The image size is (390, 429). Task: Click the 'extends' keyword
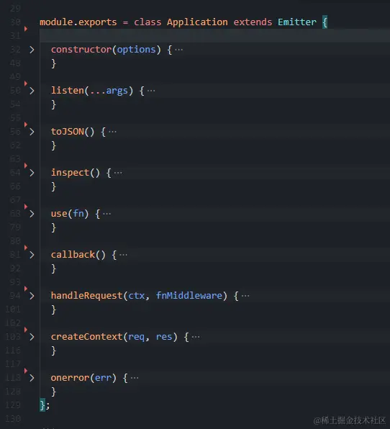pyautogui.click(x=253, y=22)
